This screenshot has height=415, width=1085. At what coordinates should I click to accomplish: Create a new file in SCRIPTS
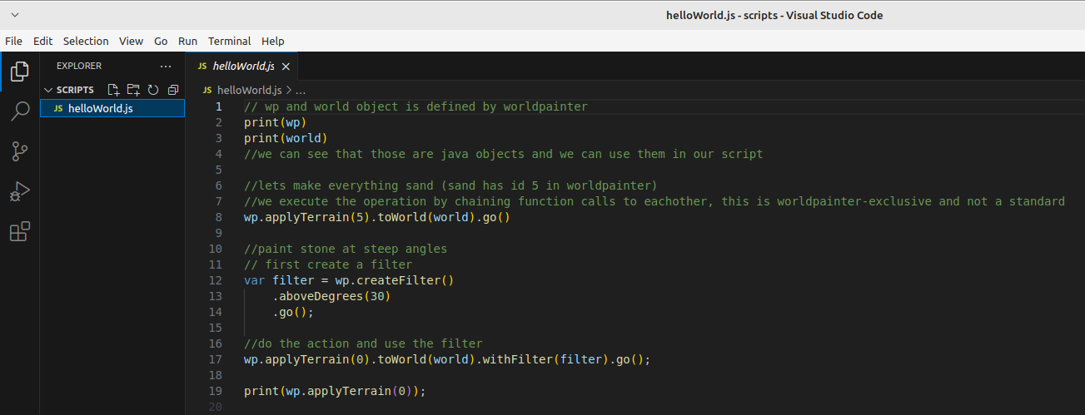[114, 90]
